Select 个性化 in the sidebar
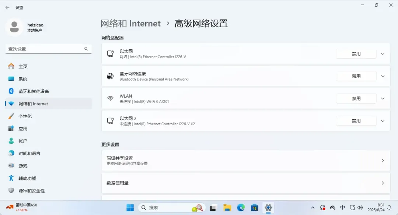Screen dimensions: 398x215 (x=25, y=116)
